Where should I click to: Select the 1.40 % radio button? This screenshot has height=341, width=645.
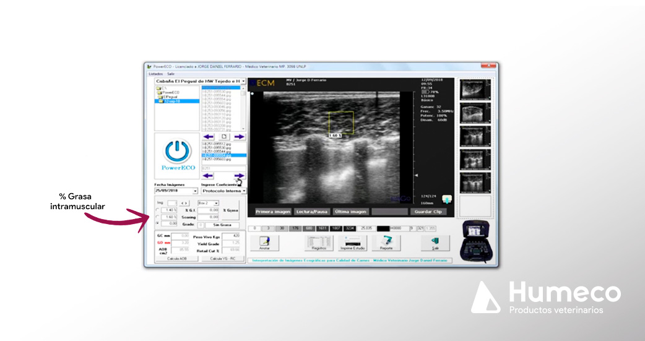point(158,210)
